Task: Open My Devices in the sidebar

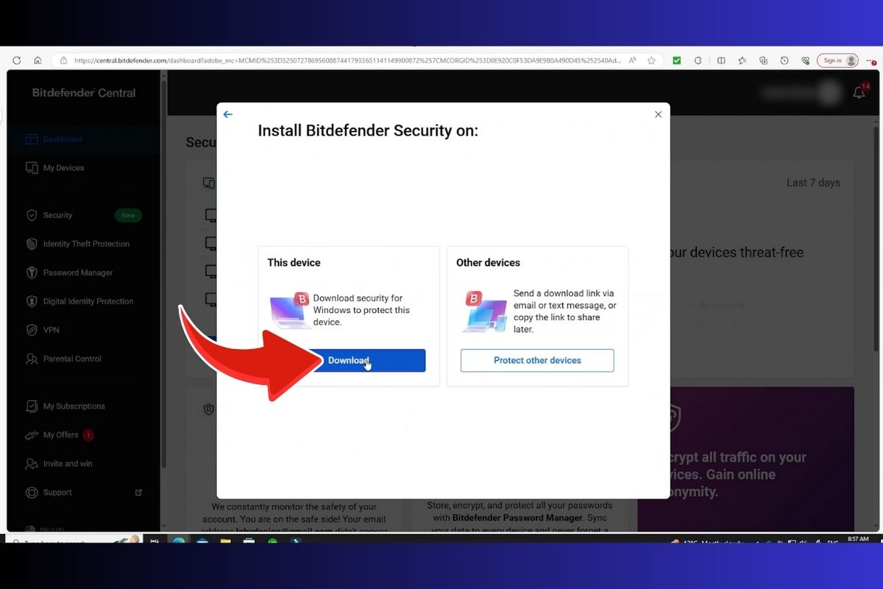Action: (x=63, y=168)
